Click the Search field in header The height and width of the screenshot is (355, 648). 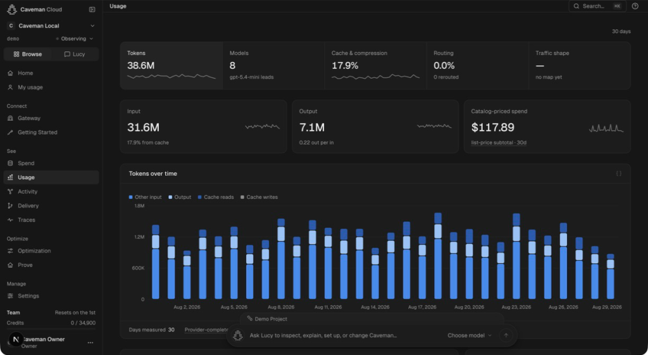[597, 6]
